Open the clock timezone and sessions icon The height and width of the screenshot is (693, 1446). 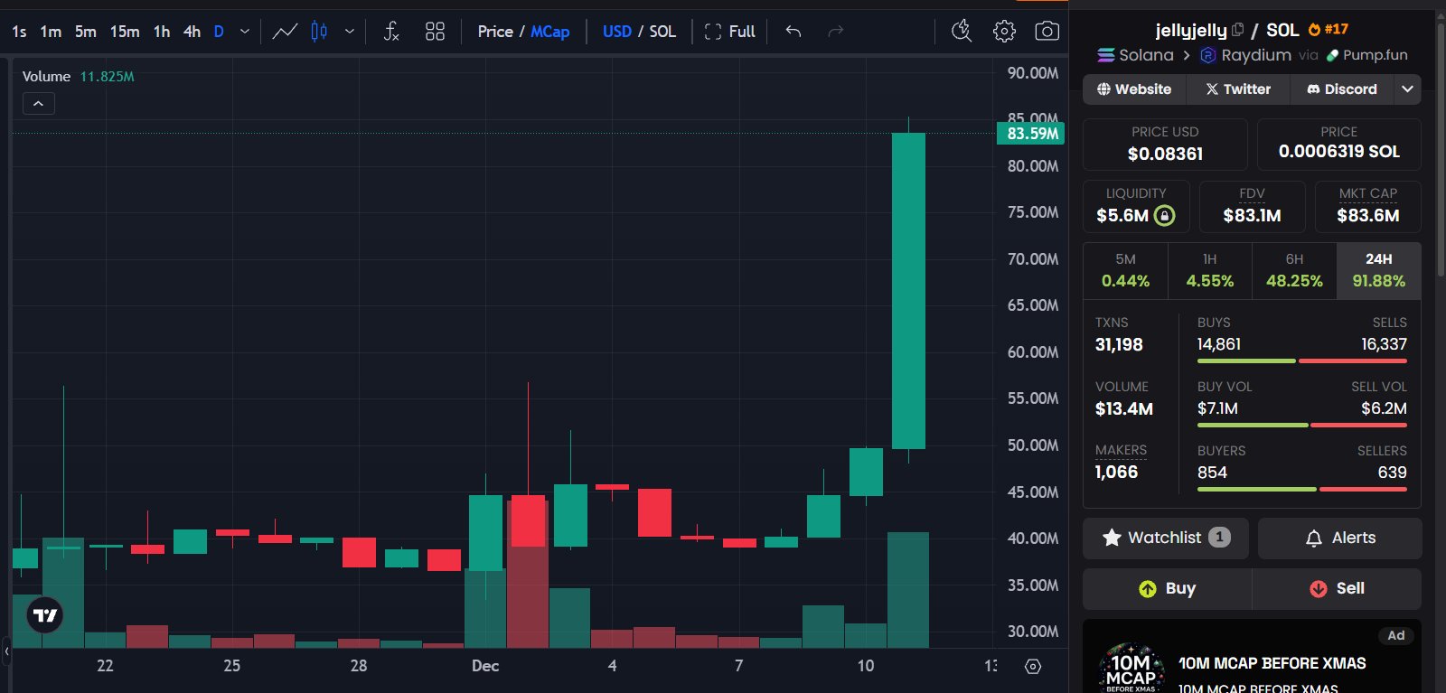click(962, 32)
